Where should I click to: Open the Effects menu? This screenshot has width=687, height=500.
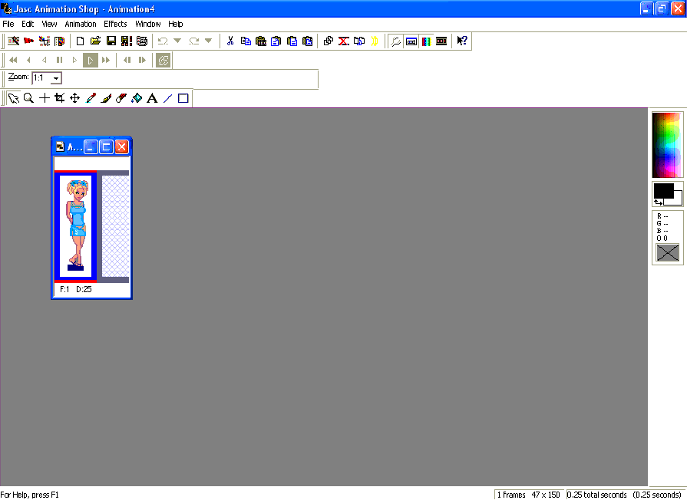click(114, 24)
